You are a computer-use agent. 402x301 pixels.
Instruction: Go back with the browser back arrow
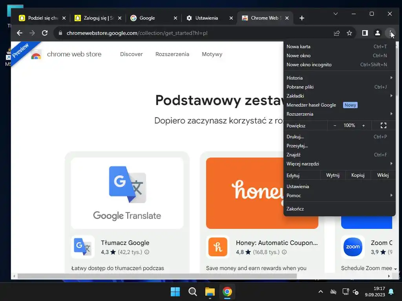[x=20, y=33]
